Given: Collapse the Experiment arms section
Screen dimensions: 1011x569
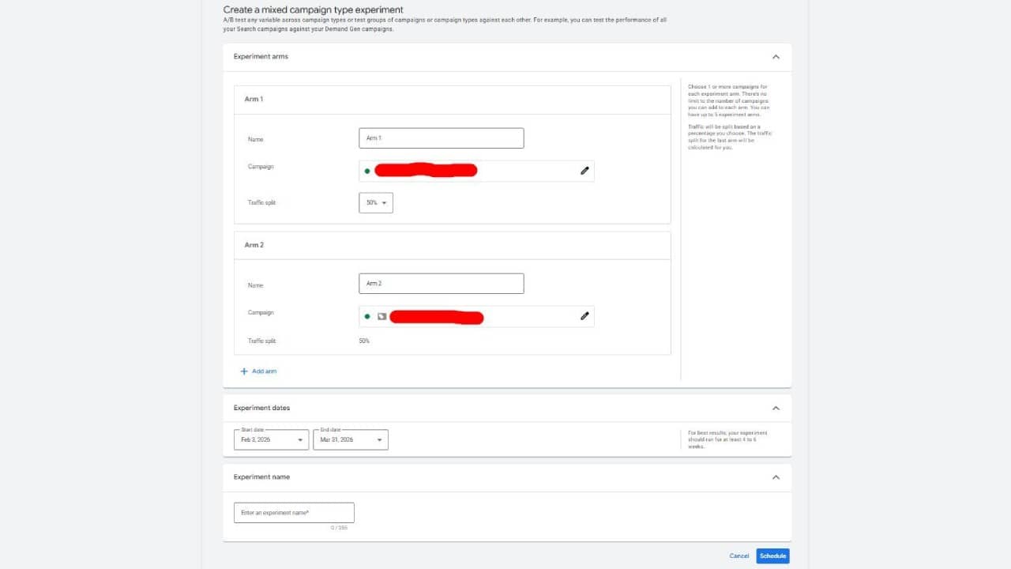Looking at the screenshot, I should tap(776, 57).
